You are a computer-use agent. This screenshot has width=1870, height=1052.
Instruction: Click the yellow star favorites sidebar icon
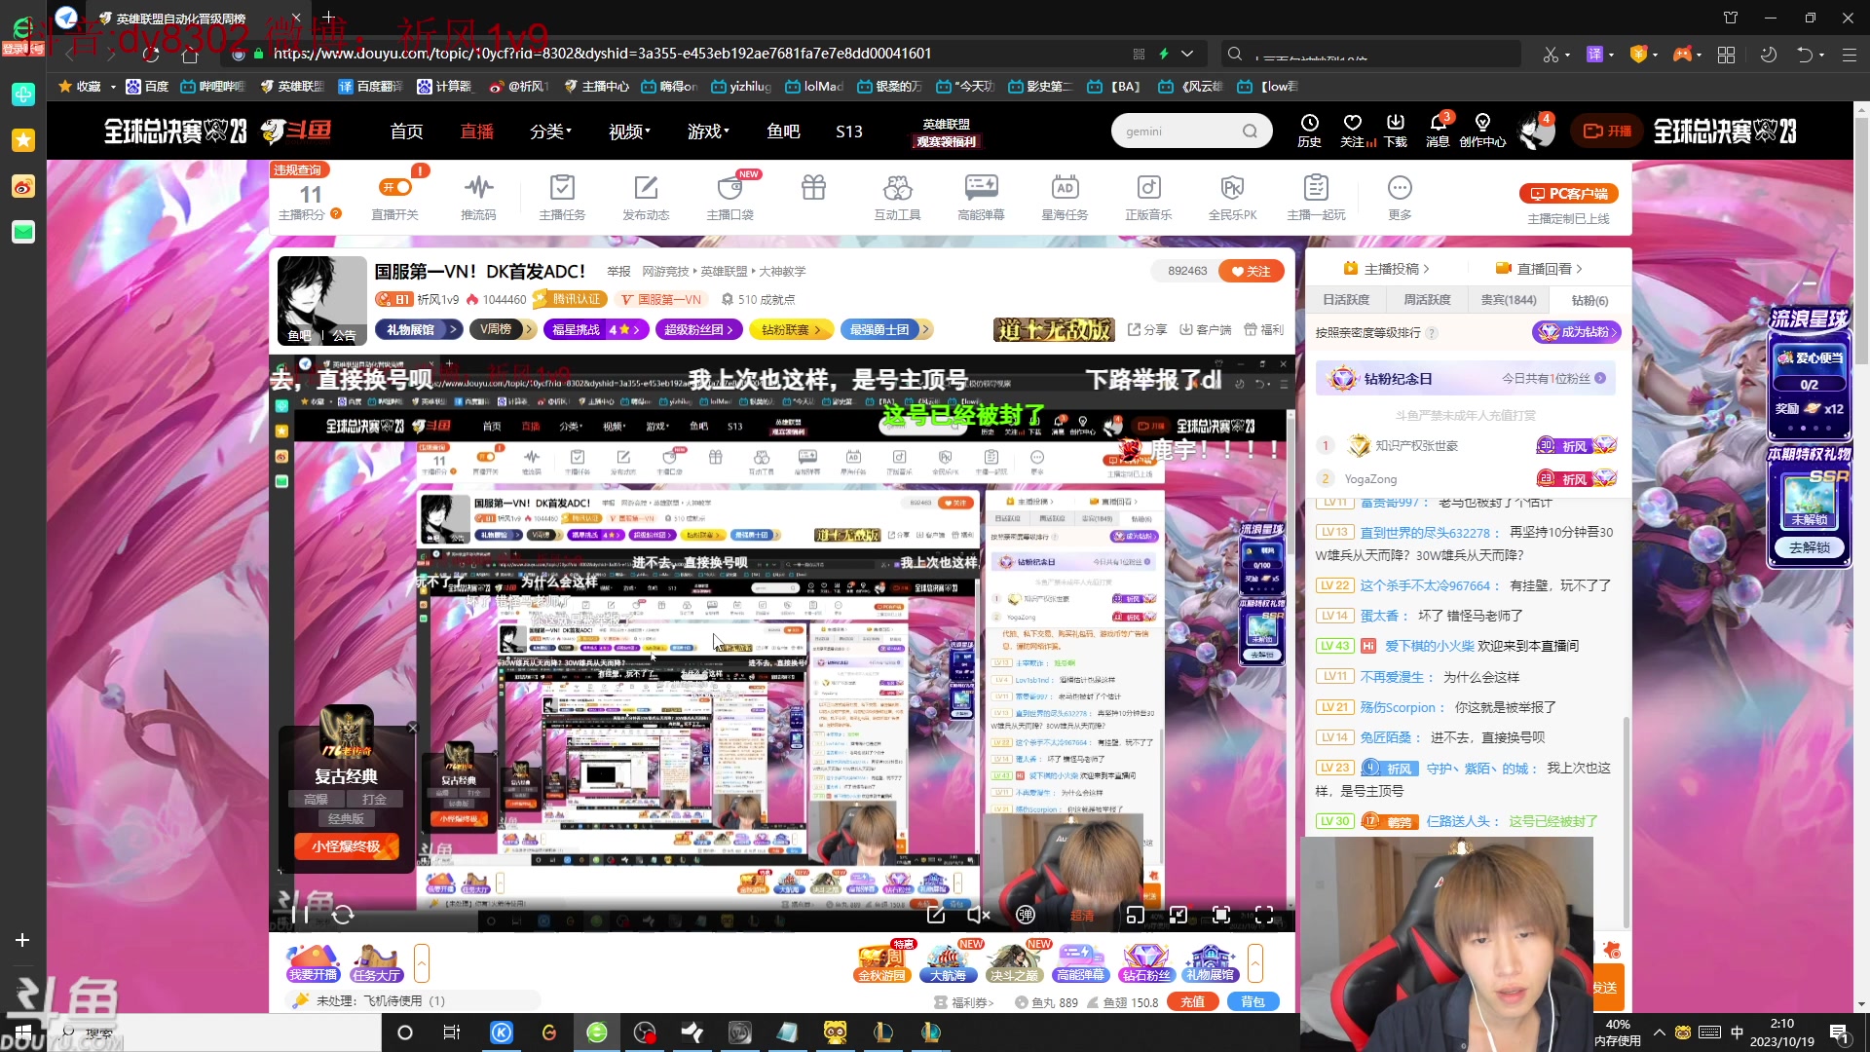tap(23, 140)
